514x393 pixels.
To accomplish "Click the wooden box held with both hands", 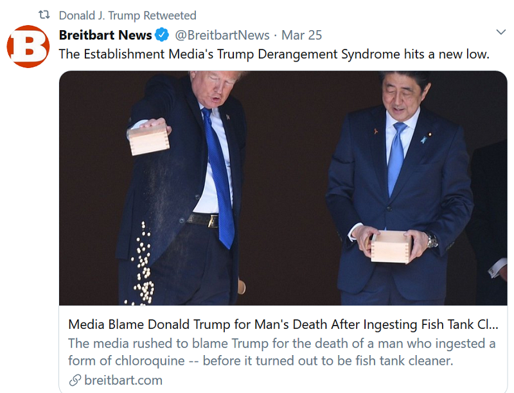I will 391,246.
